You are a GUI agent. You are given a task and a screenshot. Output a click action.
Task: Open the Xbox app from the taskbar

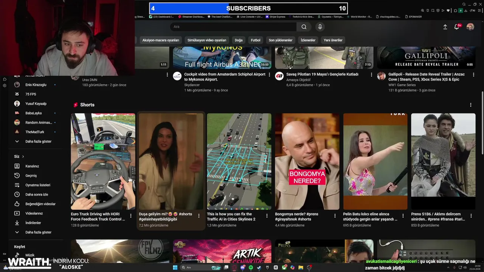pyautogui.click(x=284, y=267)
